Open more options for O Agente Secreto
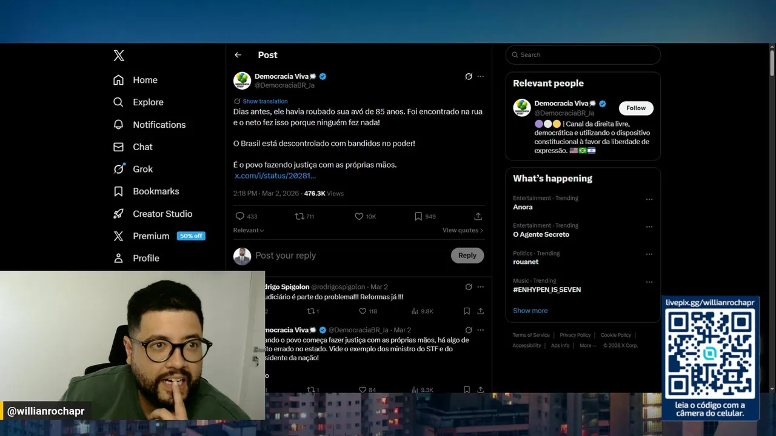Viewport: 776px width, 436px height. (649, 227)
